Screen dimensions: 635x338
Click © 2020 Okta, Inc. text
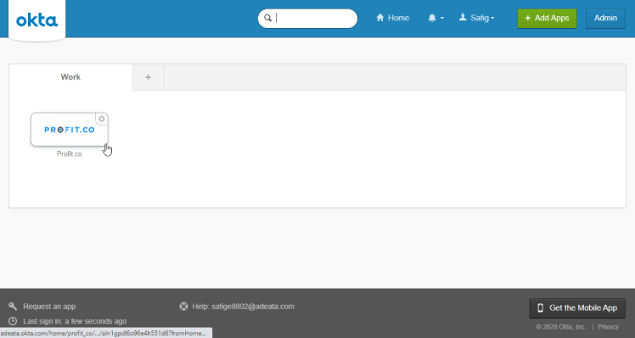tap(561, 327)
